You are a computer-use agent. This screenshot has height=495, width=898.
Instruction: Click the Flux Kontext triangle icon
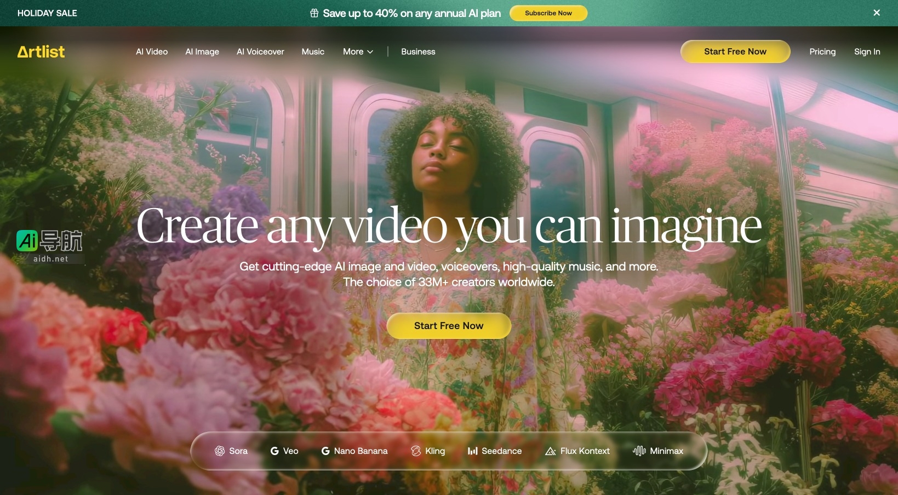(x=551, y=451)
